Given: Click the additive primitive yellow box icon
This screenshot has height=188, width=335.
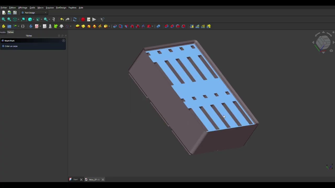Looking at the screenshot, I should (106, 26).
